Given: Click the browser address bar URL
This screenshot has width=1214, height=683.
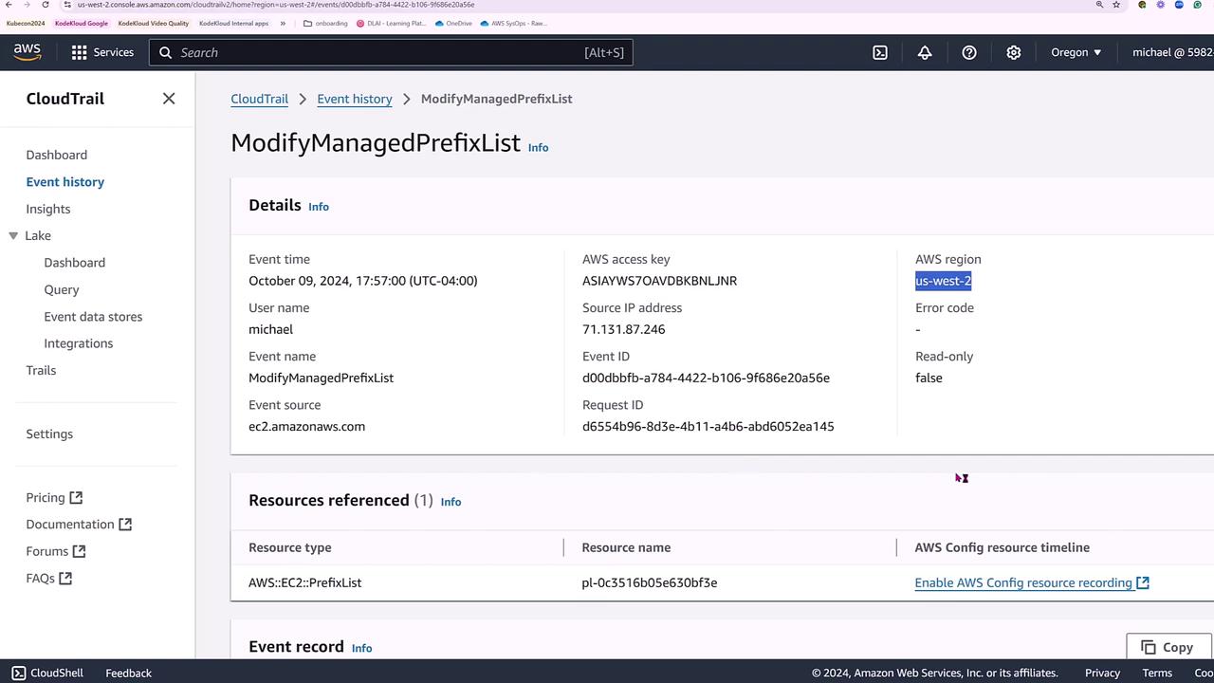Looking at the screenshot, I should click(x=276, y=5).
